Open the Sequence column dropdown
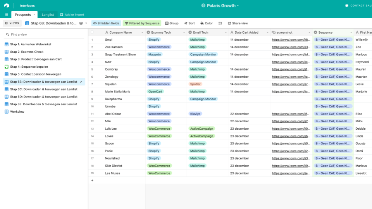 [351, 33]
